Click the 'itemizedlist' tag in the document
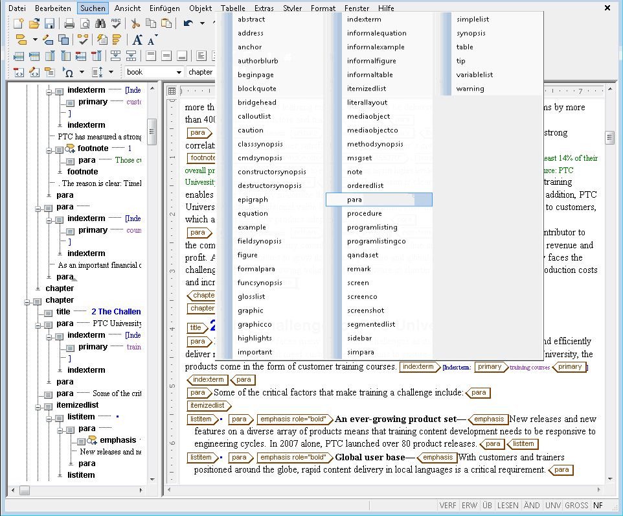The width and height of the screenshot is (623, 516). pos(209,405)
